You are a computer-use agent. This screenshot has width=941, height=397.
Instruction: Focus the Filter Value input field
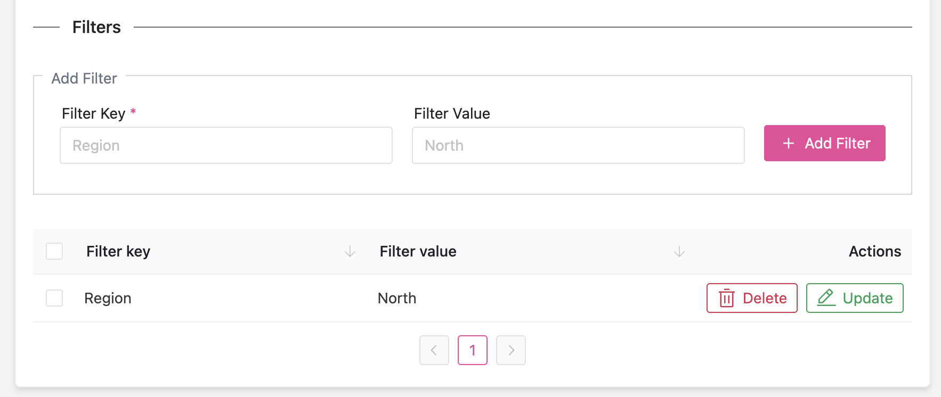pyautogui.click(x=578, y=145)
